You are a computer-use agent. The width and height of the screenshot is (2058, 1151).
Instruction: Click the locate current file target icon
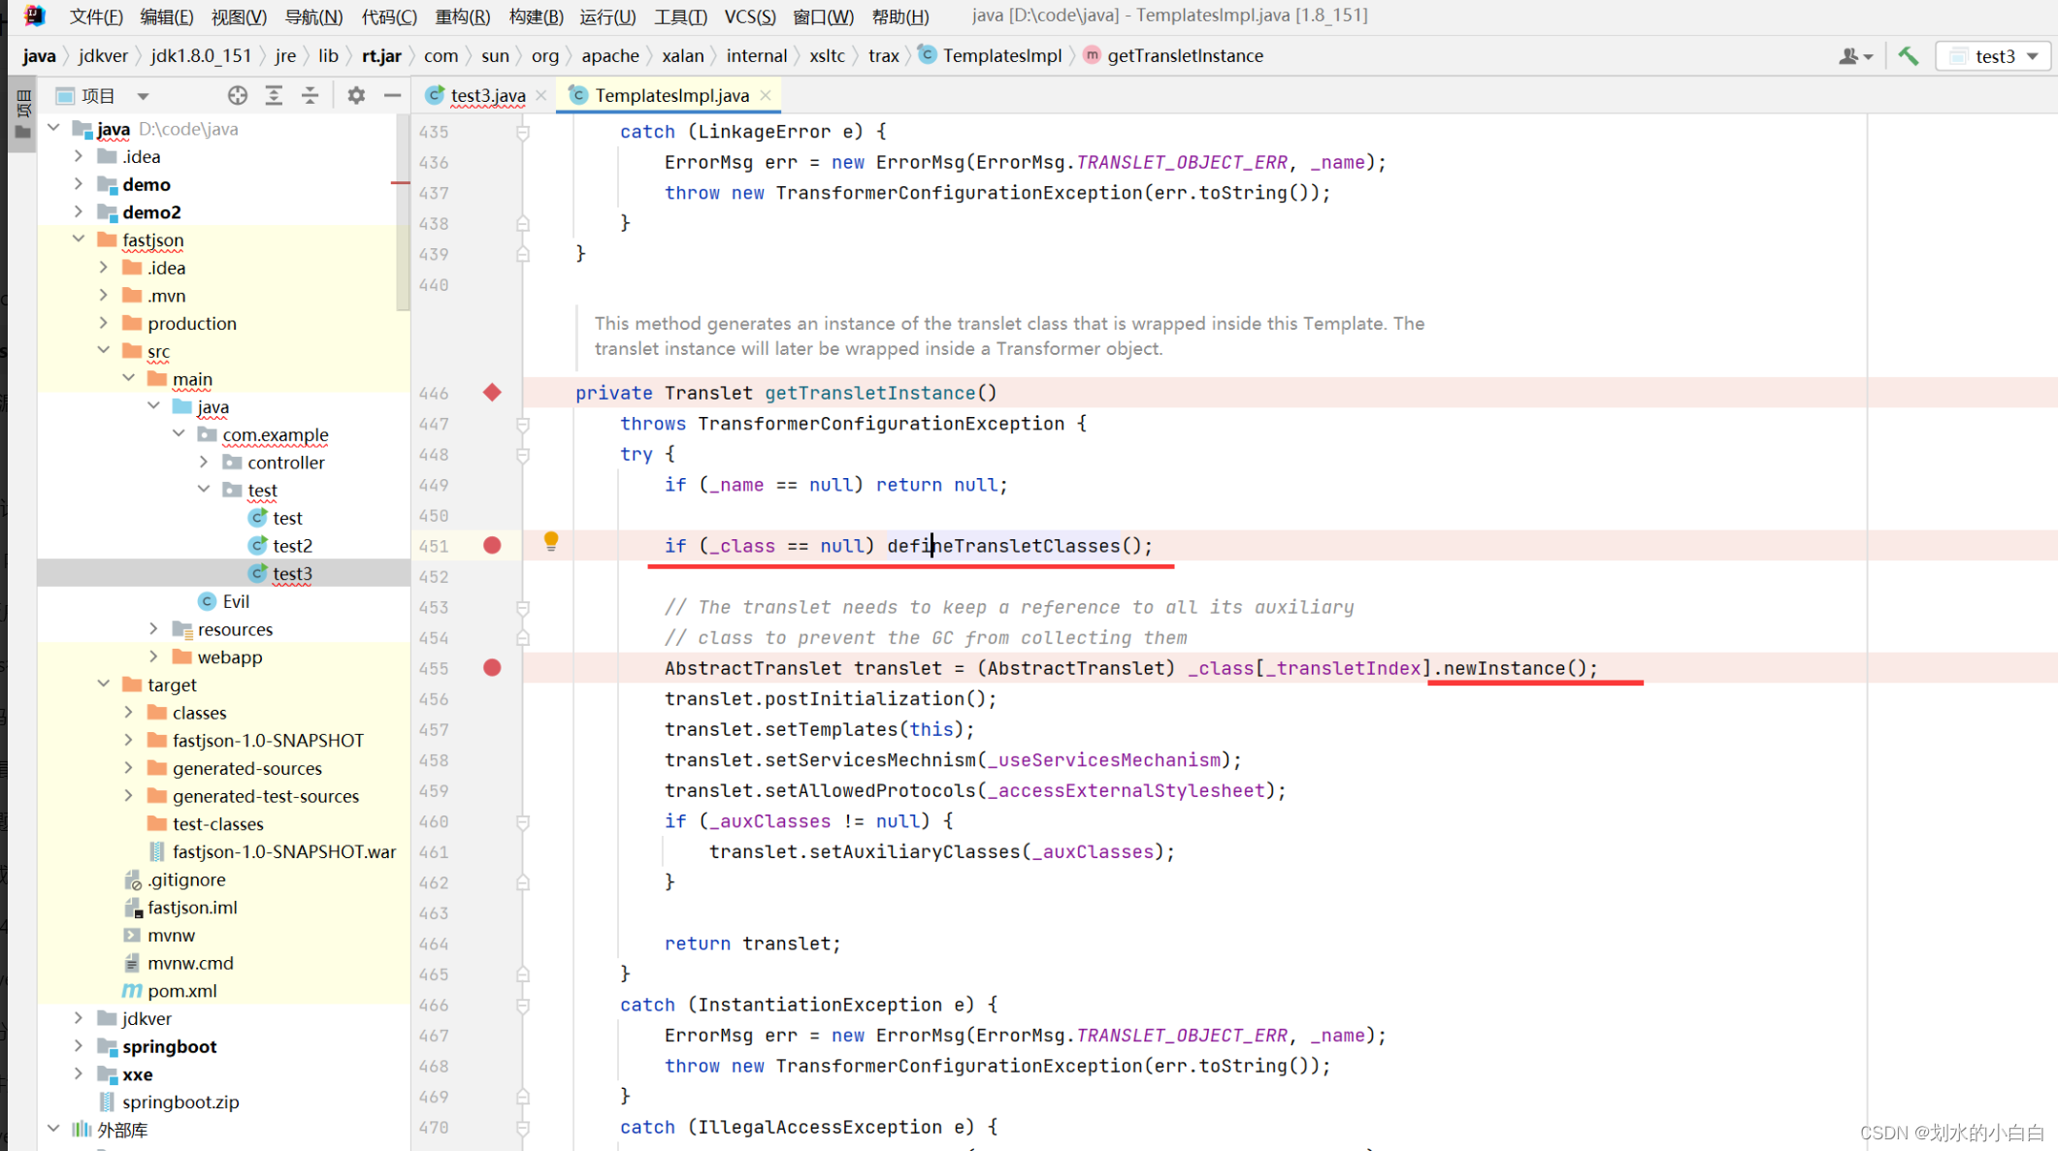(x=238, y=95)
